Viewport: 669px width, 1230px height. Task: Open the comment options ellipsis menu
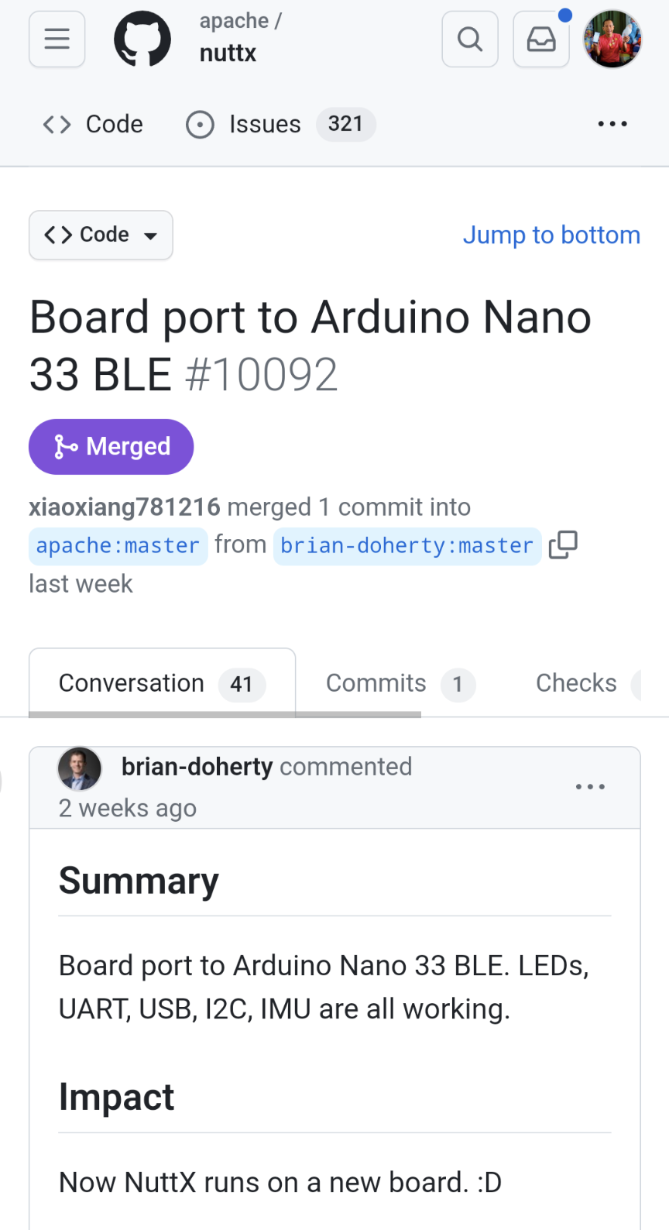[x=590, y=787]
